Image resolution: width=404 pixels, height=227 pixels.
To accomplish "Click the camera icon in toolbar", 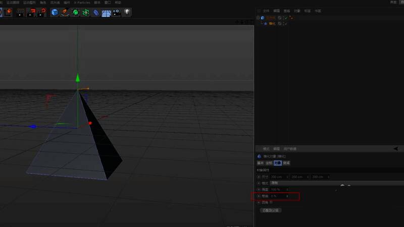I will (x=117, y=12).
